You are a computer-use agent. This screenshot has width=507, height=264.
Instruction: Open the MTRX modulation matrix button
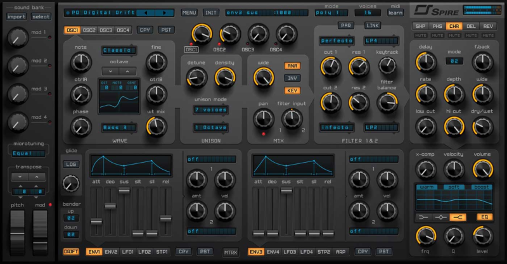click(x=231, y=253)
